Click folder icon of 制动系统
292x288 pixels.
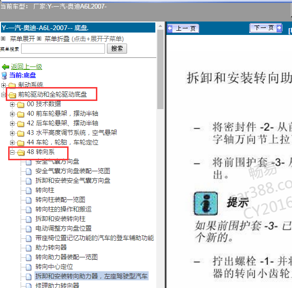(12, 85)
